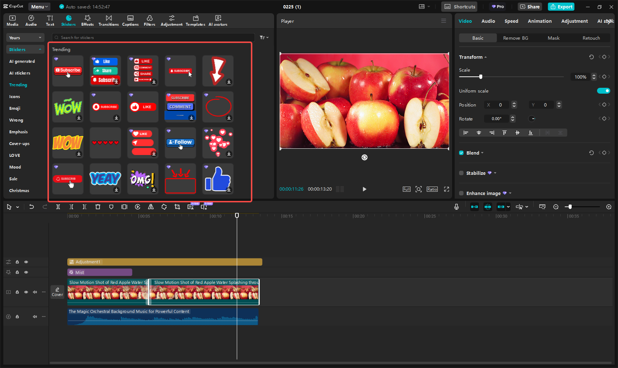Click the Export button
The image size is (618, 368).
coord(561,7)
